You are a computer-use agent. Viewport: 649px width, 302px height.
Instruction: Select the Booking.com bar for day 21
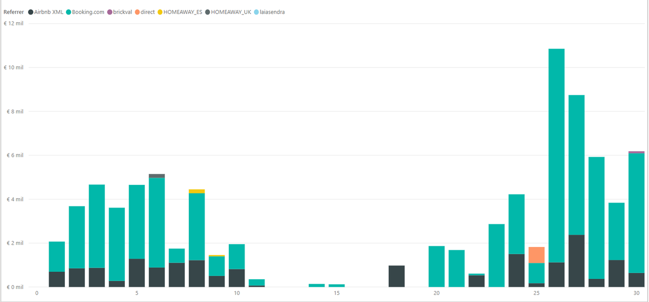tap(456, 269)
